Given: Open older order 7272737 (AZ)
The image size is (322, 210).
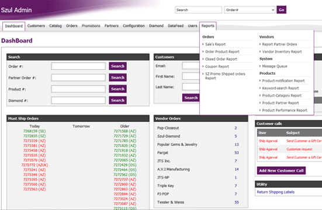Looking at the screenshot, I should click(125, 180).
